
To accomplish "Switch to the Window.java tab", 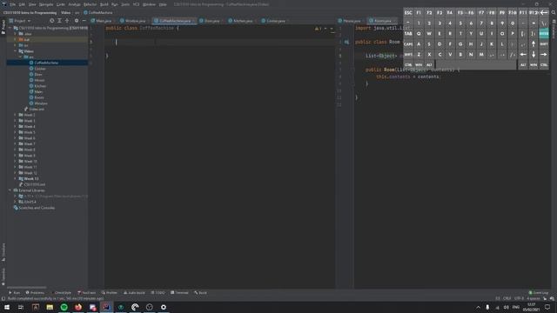I will pos(133,21).
